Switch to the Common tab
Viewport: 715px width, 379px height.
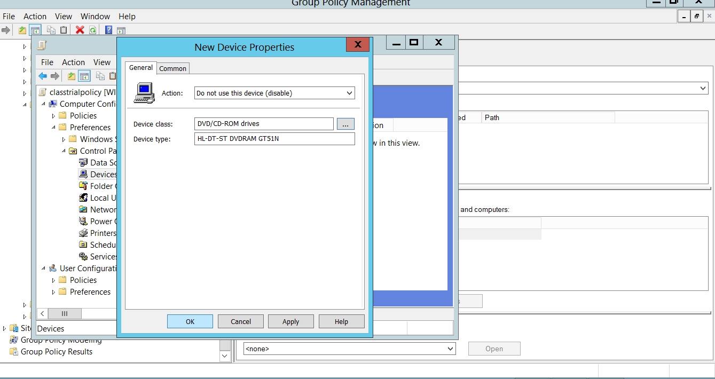172,68
